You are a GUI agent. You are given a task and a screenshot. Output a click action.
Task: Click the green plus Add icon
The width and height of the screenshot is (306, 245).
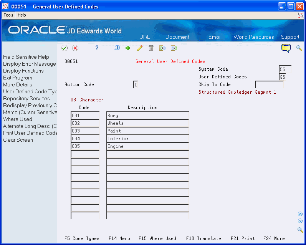[x=128, y=48]
